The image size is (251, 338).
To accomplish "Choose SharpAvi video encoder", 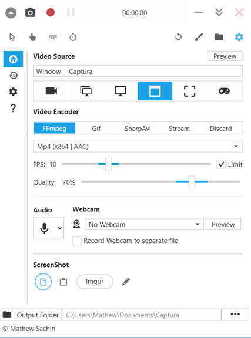I will [138, 129].
